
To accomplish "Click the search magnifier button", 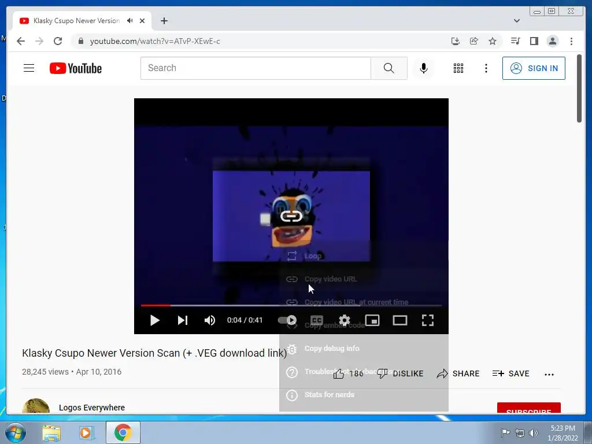I will click(389, 68).
